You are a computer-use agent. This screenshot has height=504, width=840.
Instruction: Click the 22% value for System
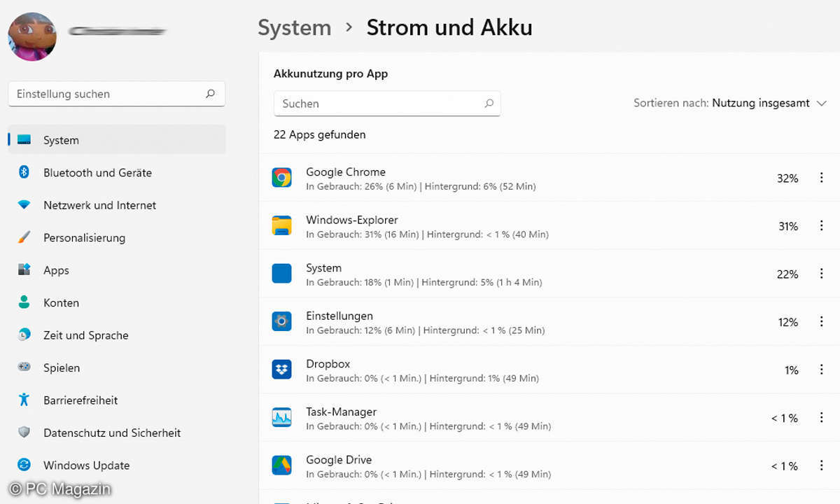click(787, 274)
